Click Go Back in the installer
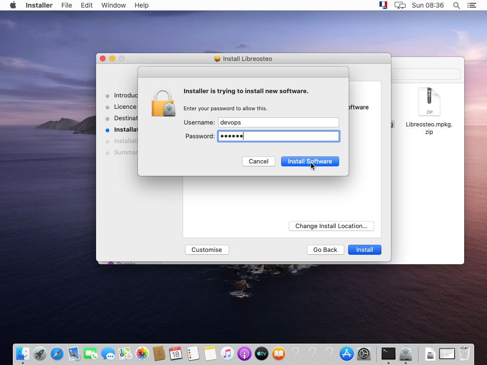This screenshot has height=365, width=487. [325, 250]
